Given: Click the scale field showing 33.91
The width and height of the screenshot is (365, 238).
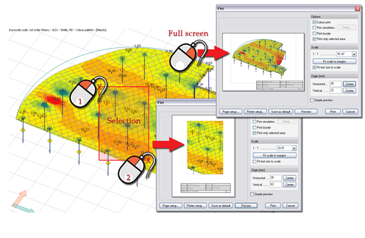Looking at the screenshot, I should (x=284, y=148).
